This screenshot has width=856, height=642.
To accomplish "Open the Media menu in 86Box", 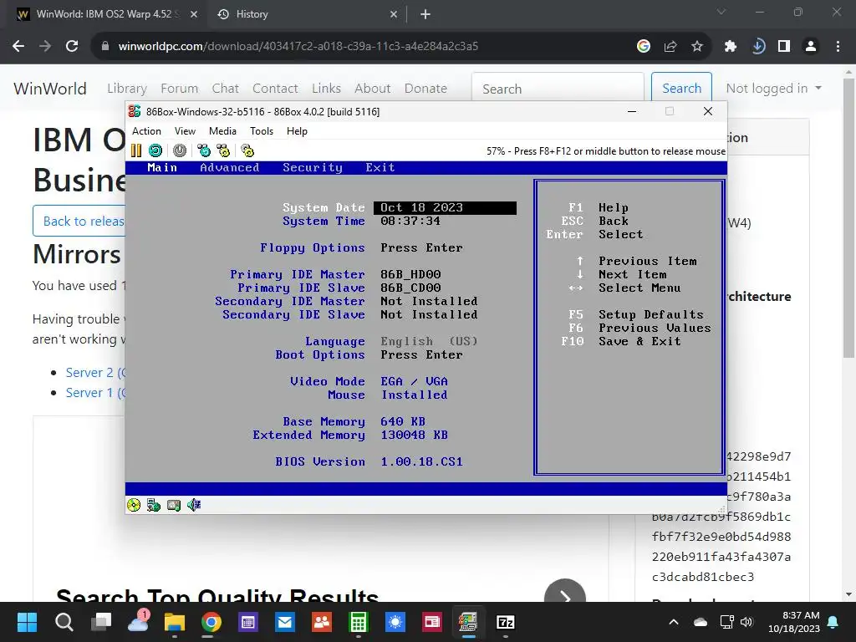I will [222, 131].
